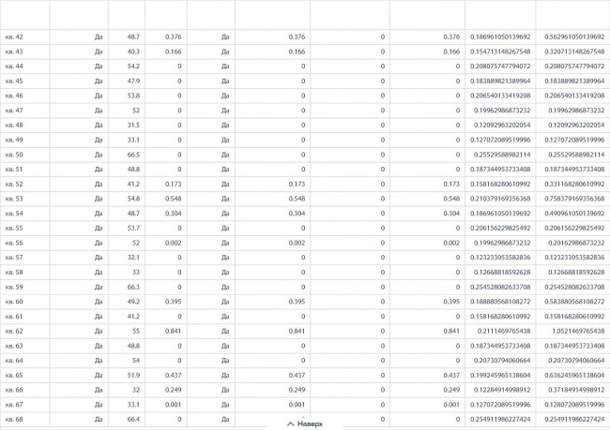Image resolution: width=610 pixels, height=430 pixels.
Task: Click row label кв. 53
Action: [14, 199]
